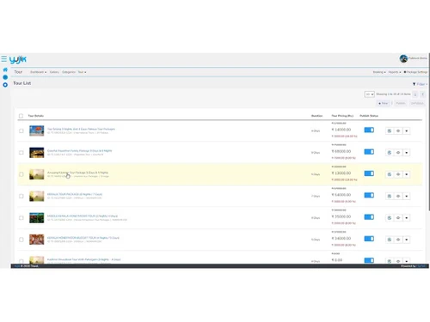The width and height of the screenshot is (430, 322).
Task: Toggle publish status for ₹34000.00 tour
Action: pos(369,239)
